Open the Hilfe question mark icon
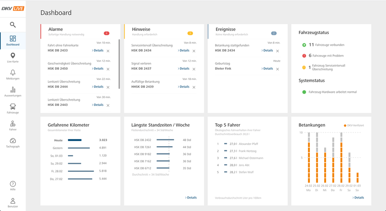The image size is (386, 211). [x=13, y=186]
